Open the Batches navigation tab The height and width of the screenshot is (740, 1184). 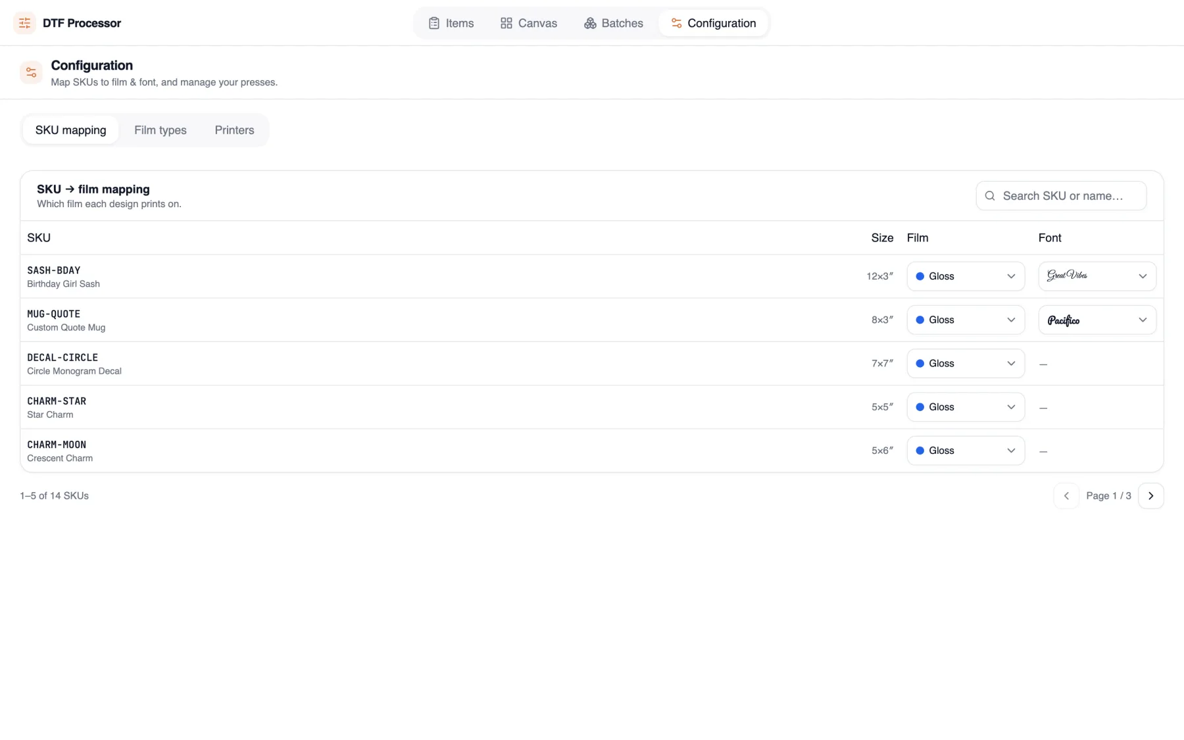(613, 23)
